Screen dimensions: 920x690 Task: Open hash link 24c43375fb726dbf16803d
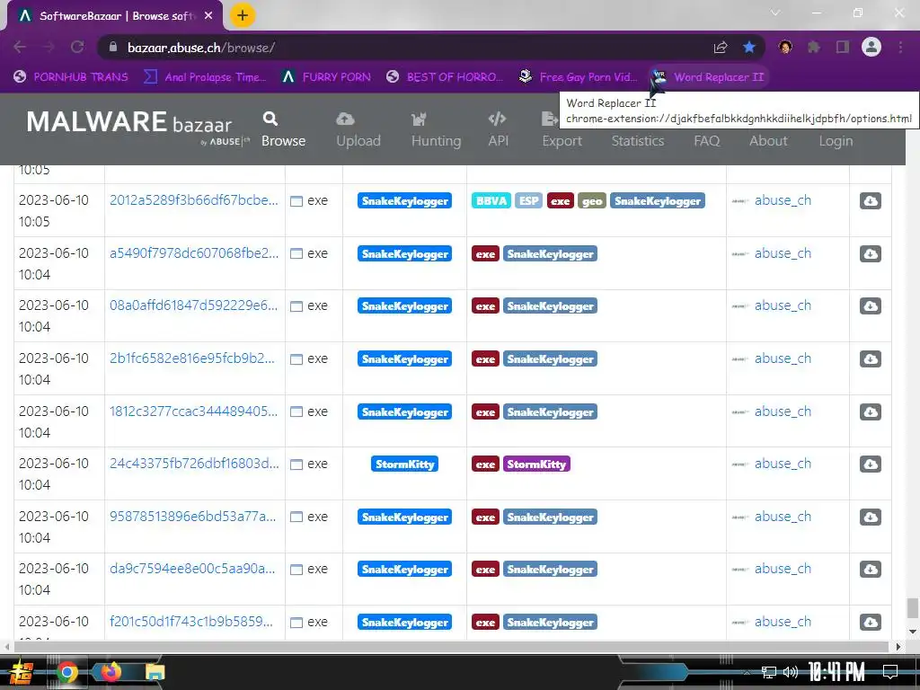194,463
